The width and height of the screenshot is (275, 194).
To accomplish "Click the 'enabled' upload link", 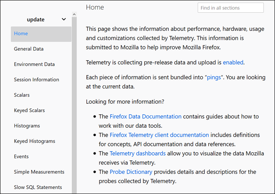I will click(233, 62).
